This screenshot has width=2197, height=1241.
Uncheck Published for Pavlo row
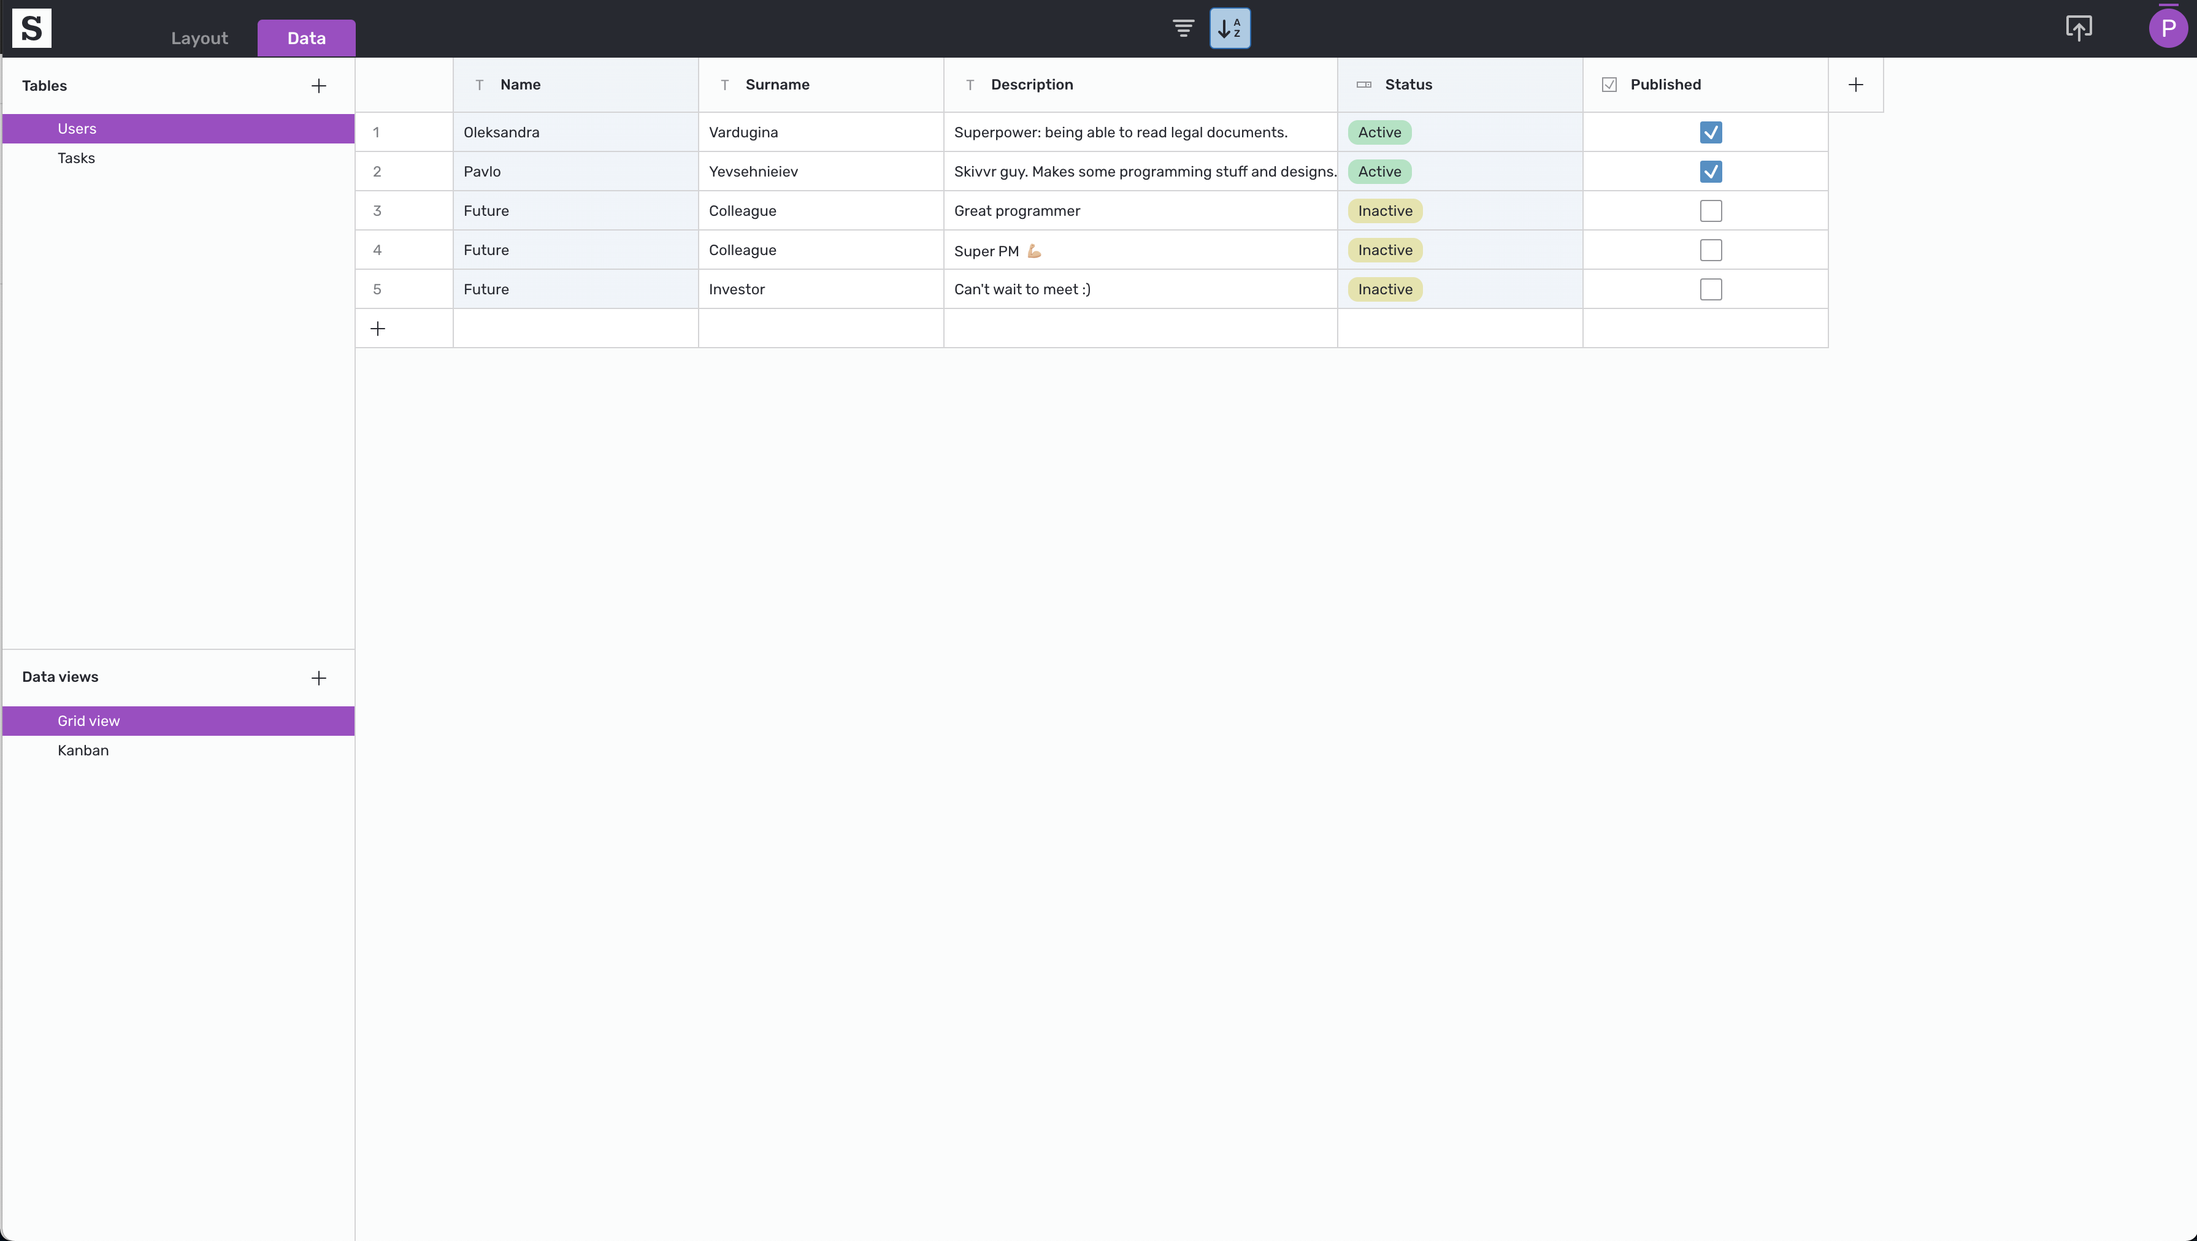(x=1710, y=171)
